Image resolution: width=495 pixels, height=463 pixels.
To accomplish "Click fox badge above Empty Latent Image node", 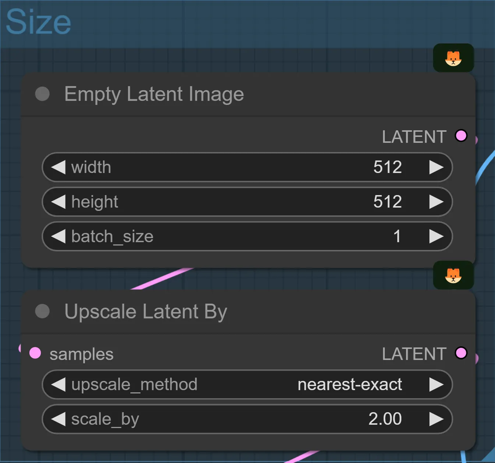I will pos(453,58).
